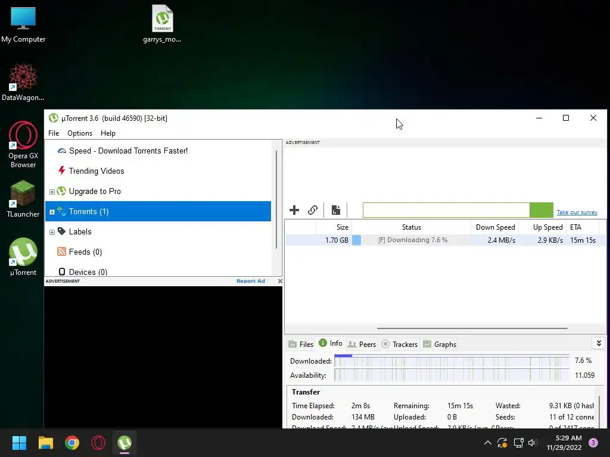Expand the Torrents tree node
The image size is (610, 457).
click(x=52, y=212)
